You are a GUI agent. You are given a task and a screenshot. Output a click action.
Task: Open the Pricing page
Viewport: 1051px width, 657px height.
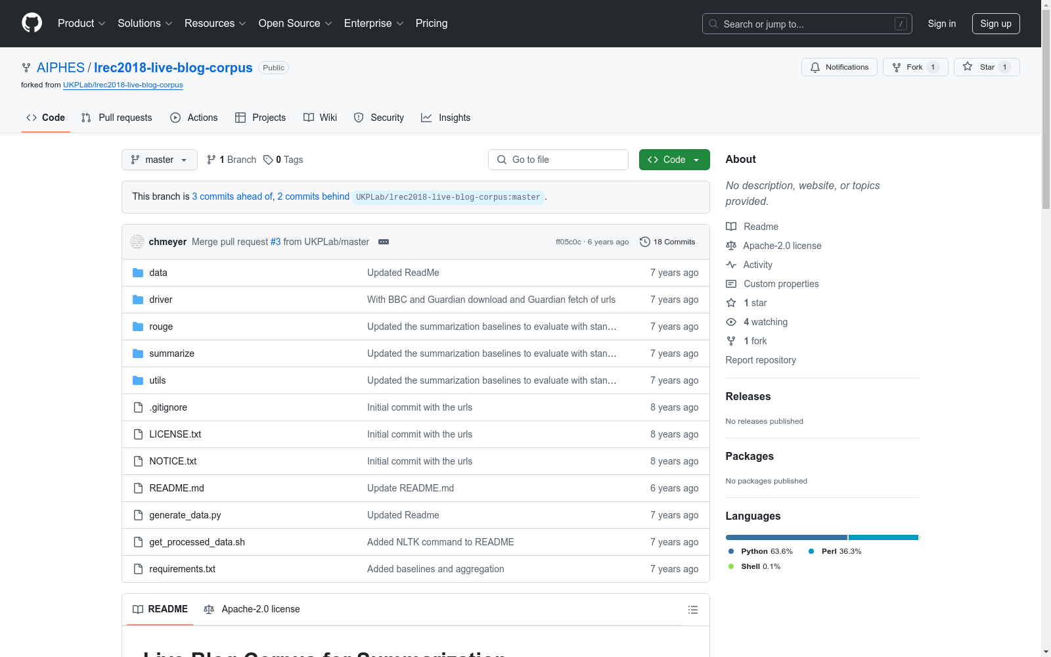click(x=432, y=24)
